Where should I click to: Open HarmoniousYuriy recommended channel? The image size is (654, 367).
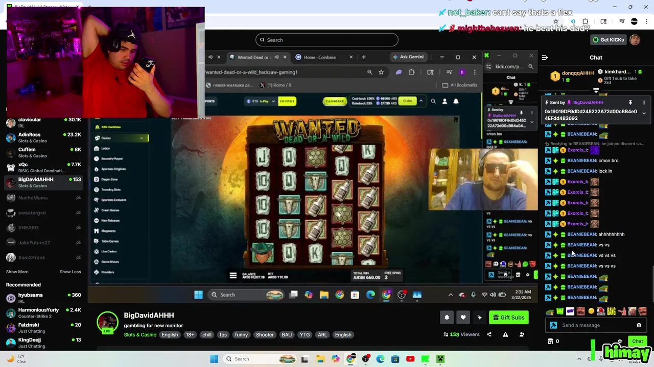[43, 313]
